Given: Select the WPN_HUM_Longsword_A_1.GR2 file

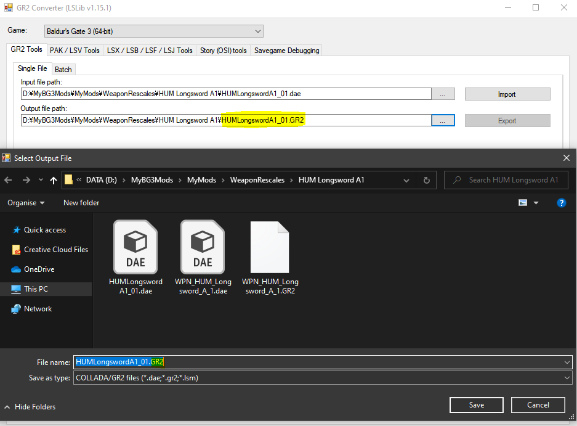Looking at the screenshot, I should [270, 258].
